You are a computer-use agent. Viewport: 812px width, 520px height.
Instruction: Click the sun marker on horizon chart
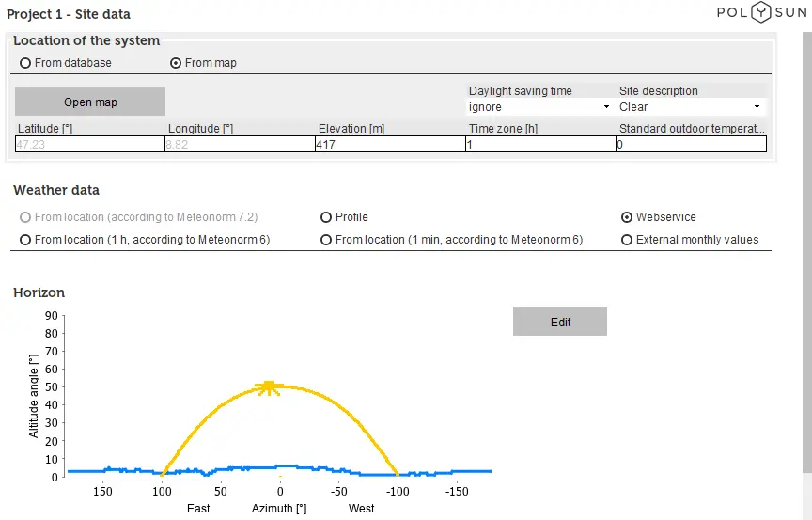tap(271, 386)
